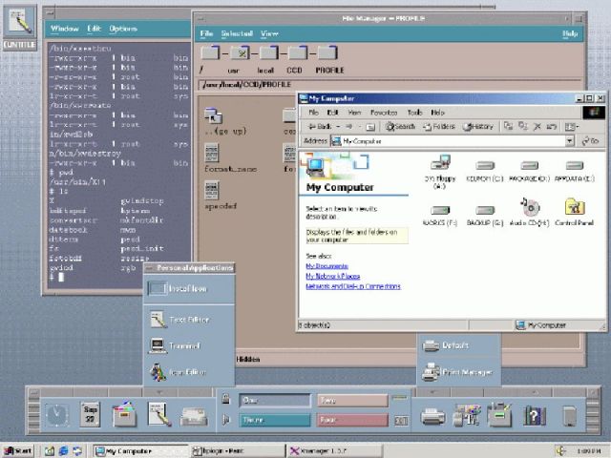Toggle the Folders pane in My Computer
This screenshot has height=458, width=611.
[x=439, y=127]
